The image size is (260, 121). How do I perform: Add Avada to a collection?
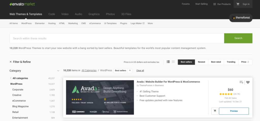tap(241, 82)
